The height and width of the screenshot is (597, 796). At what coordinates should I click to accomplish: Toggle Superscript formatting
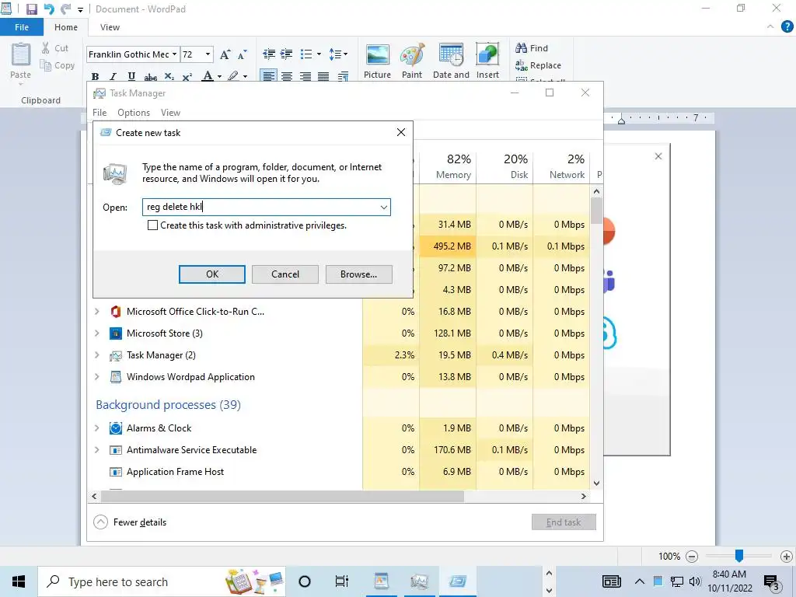[x=187, y=77]
